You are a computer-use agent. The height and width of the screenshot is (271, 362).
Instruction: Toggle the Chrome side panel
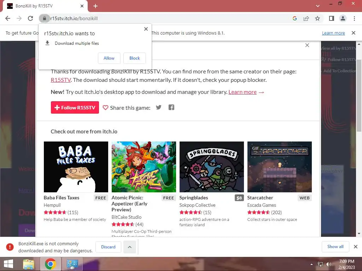pyautogui.click(x=332, y=18)
